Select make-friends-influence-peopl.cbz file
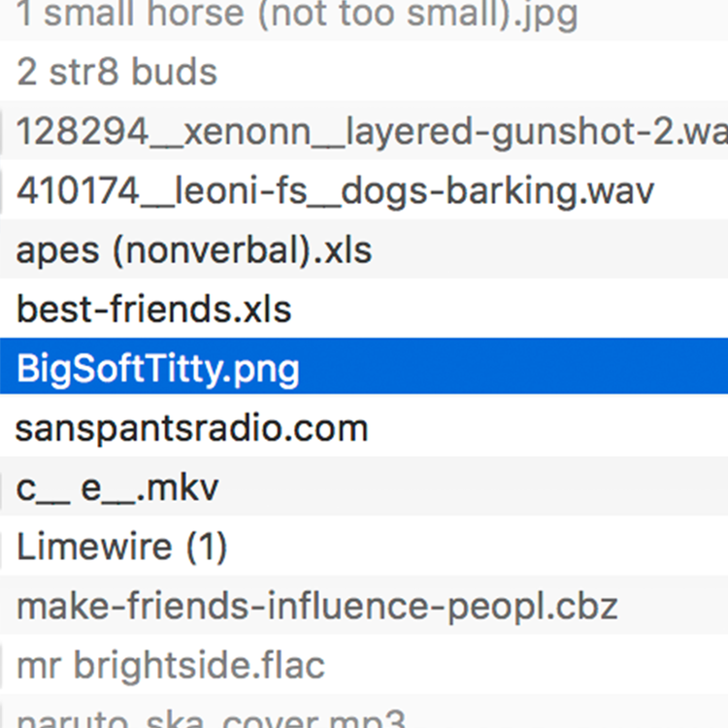This screenshot has width=728, height=728. pyautogui.click(x=316, y=607)
